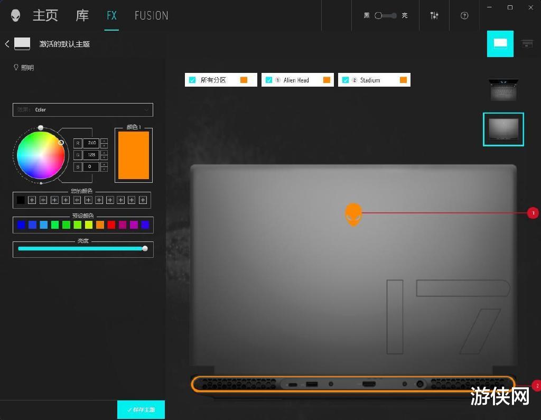Select the highlighted cyan system view icon
This screenshot has height=420, width=541.
coord(500,44)
